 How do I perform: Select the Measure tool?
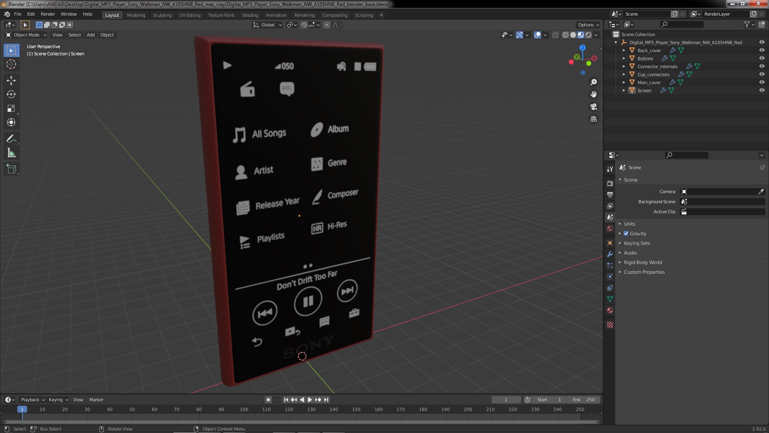[x=11, y=153]
